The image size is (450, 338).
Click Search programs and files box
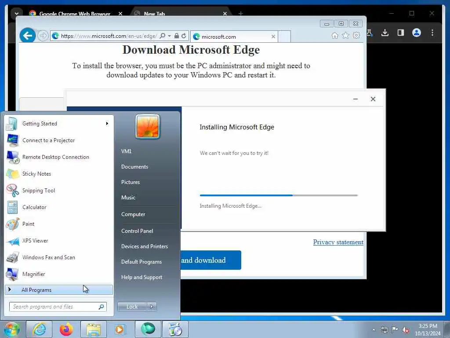pos(58,307)
